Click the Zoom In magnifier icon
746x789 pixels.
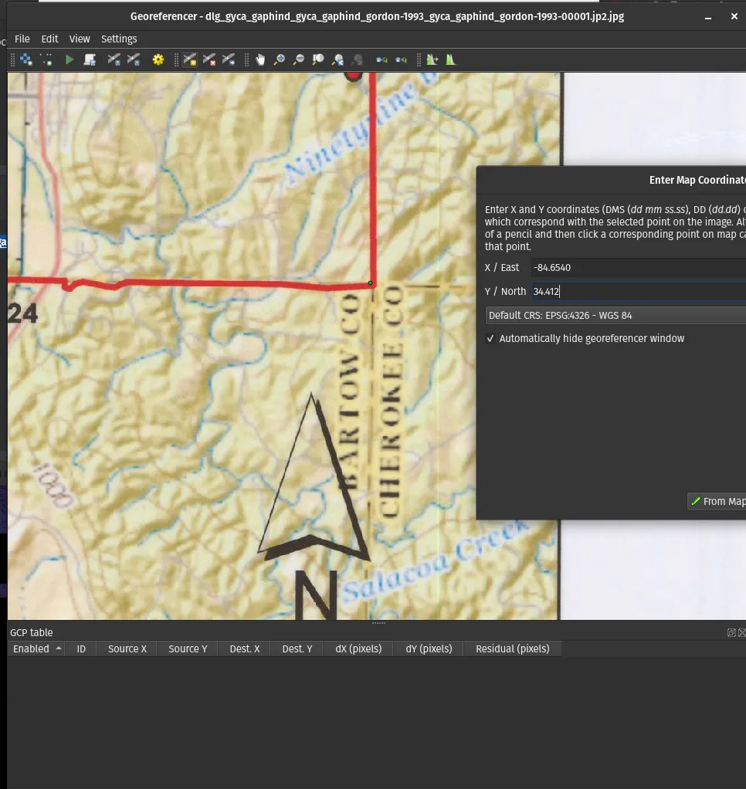[280, 59]
